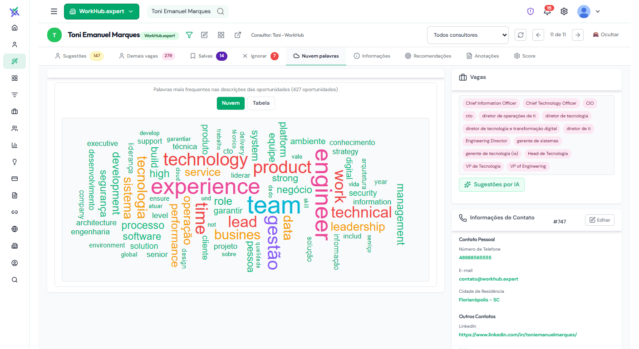This screenshot has height=349, width=639.
Task: Click the word "technology" in the cloud
Action: tap(206, 160)
